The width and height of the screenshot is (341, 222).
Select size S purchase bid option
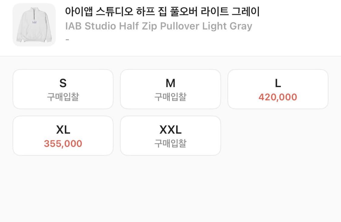tap(63, 89)
